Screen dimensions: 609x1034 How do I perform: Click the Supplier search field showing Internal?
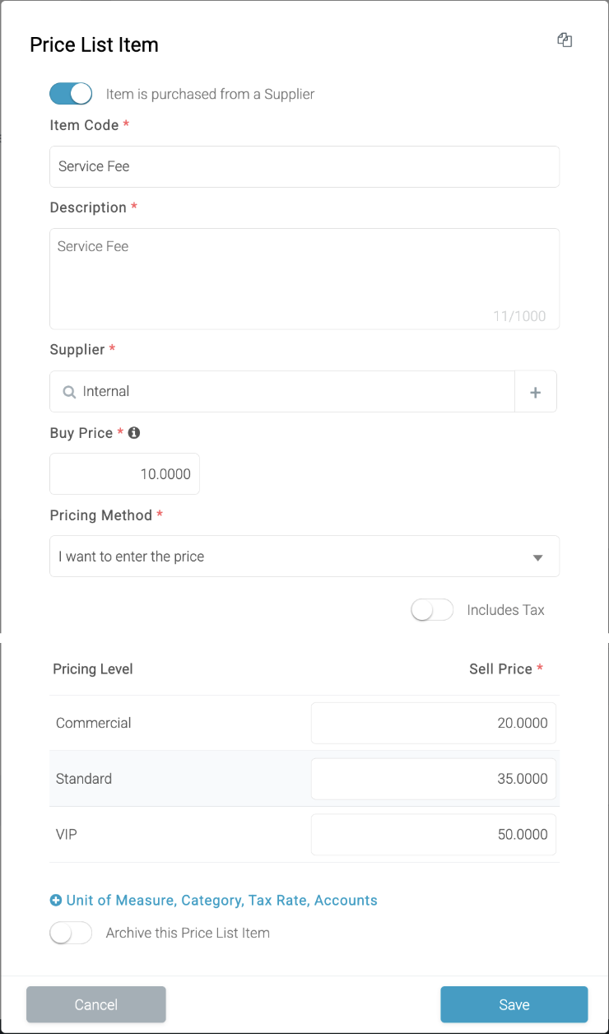click(x=282, y=392)
